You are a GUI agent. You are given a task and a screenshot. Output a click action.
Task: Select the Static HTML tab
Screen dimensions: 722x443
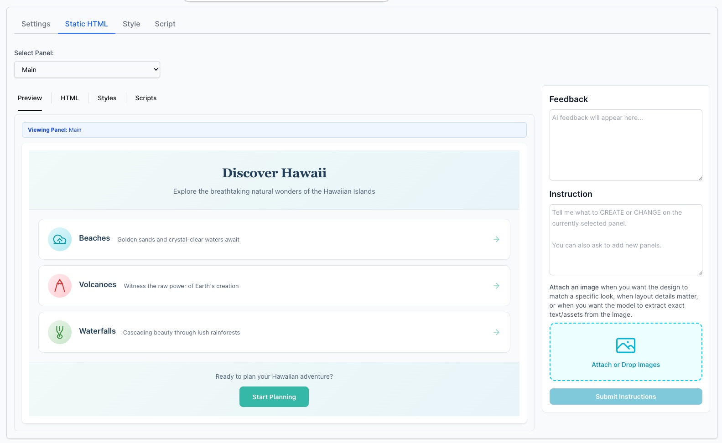click(86, 24)
